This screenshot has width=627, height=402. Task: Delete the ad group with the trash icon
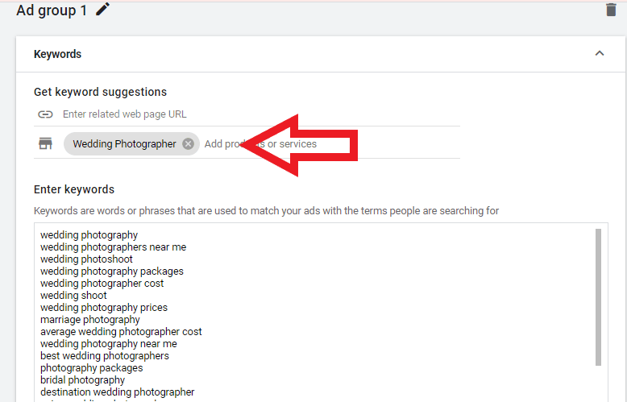[611, 10]
